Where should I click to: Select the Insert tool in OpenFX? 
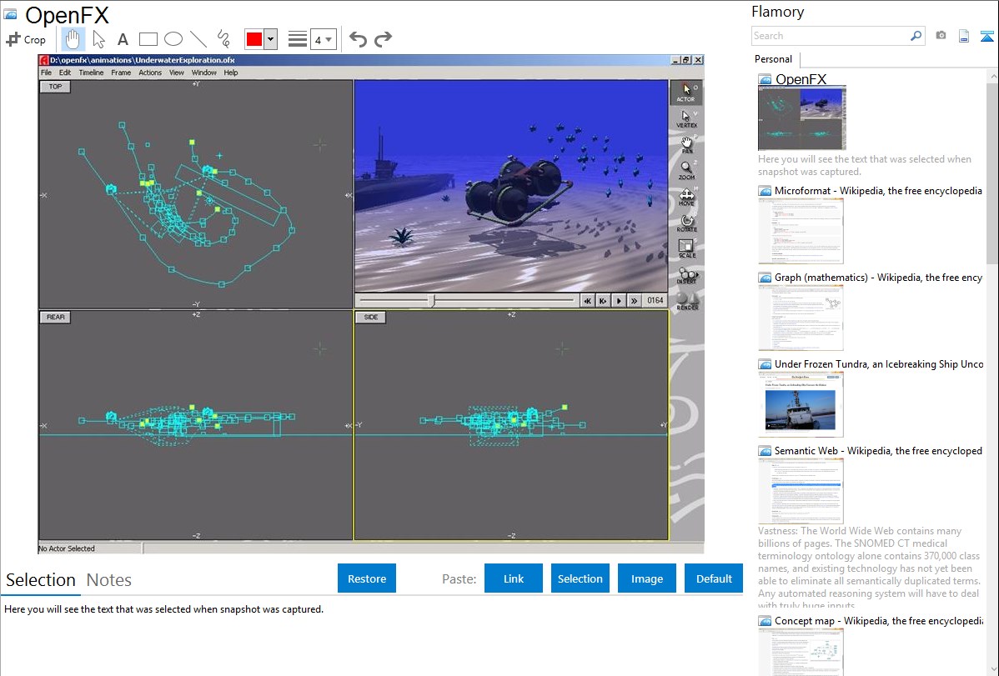[x=686, y=274]
